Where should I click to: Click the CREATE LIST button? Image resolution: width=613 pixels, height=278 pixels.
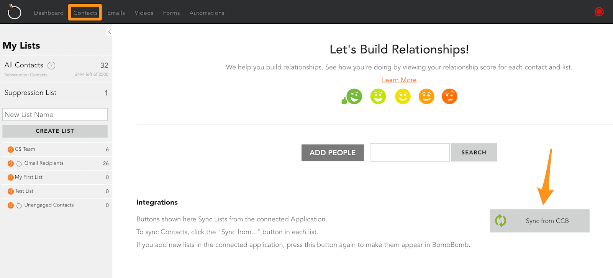pyautogui.click(x=55, y=131)
